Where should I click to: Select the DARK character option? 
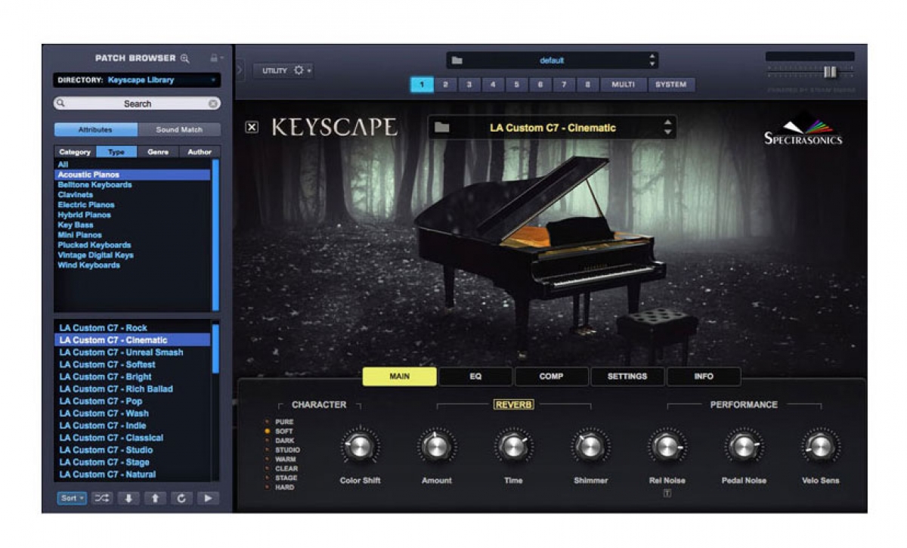[280, 441]
